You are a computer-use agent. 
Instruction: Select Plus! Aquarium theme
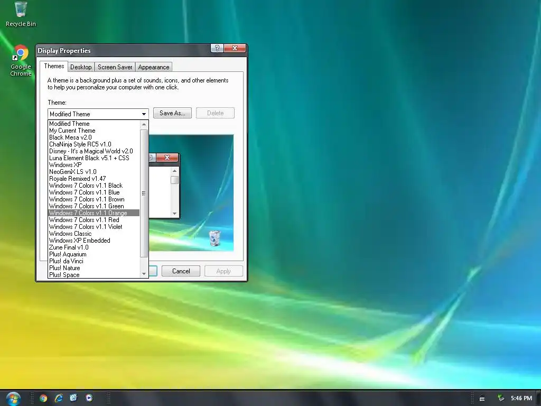[x=94, y=254]
